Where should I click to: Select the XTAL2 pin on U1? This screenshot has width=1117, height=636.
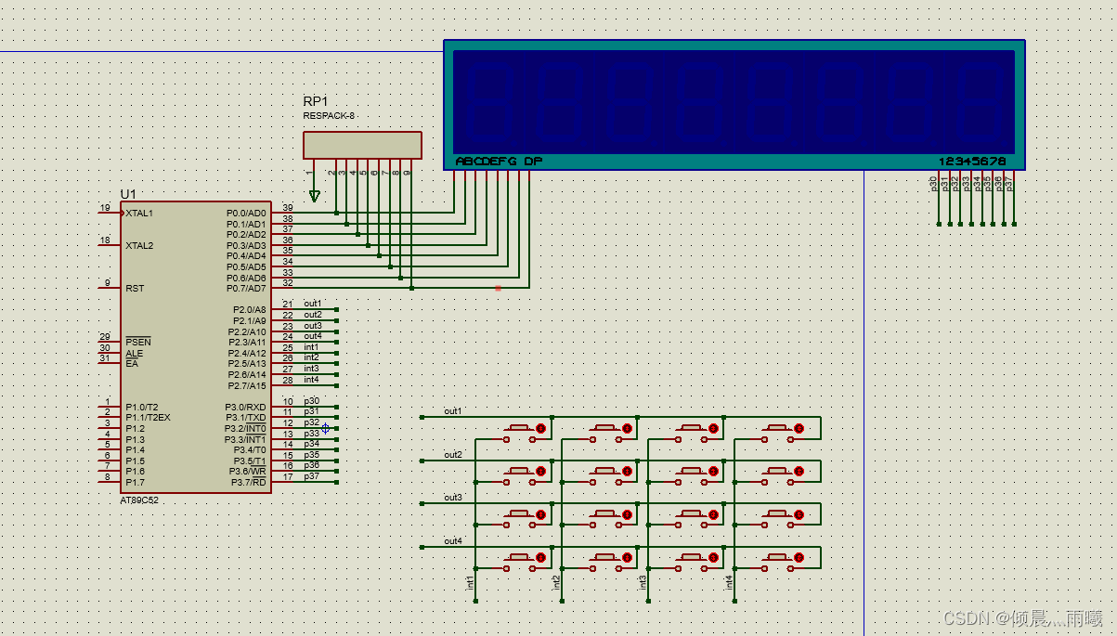(138, 245)
